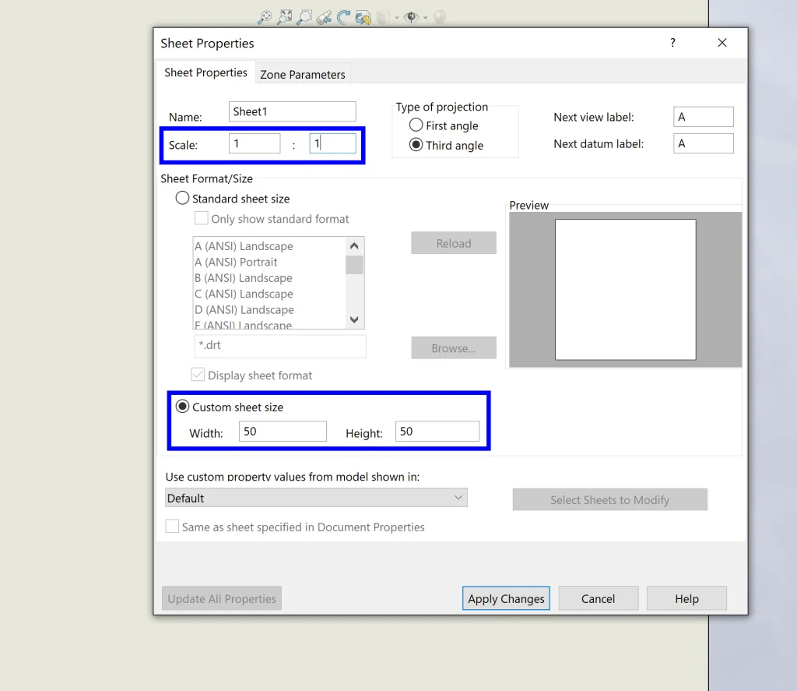The height and width of the screenshot is (691, 797).
Task: Click the grayed Display Style cube icon
Action: click(383, 18)
